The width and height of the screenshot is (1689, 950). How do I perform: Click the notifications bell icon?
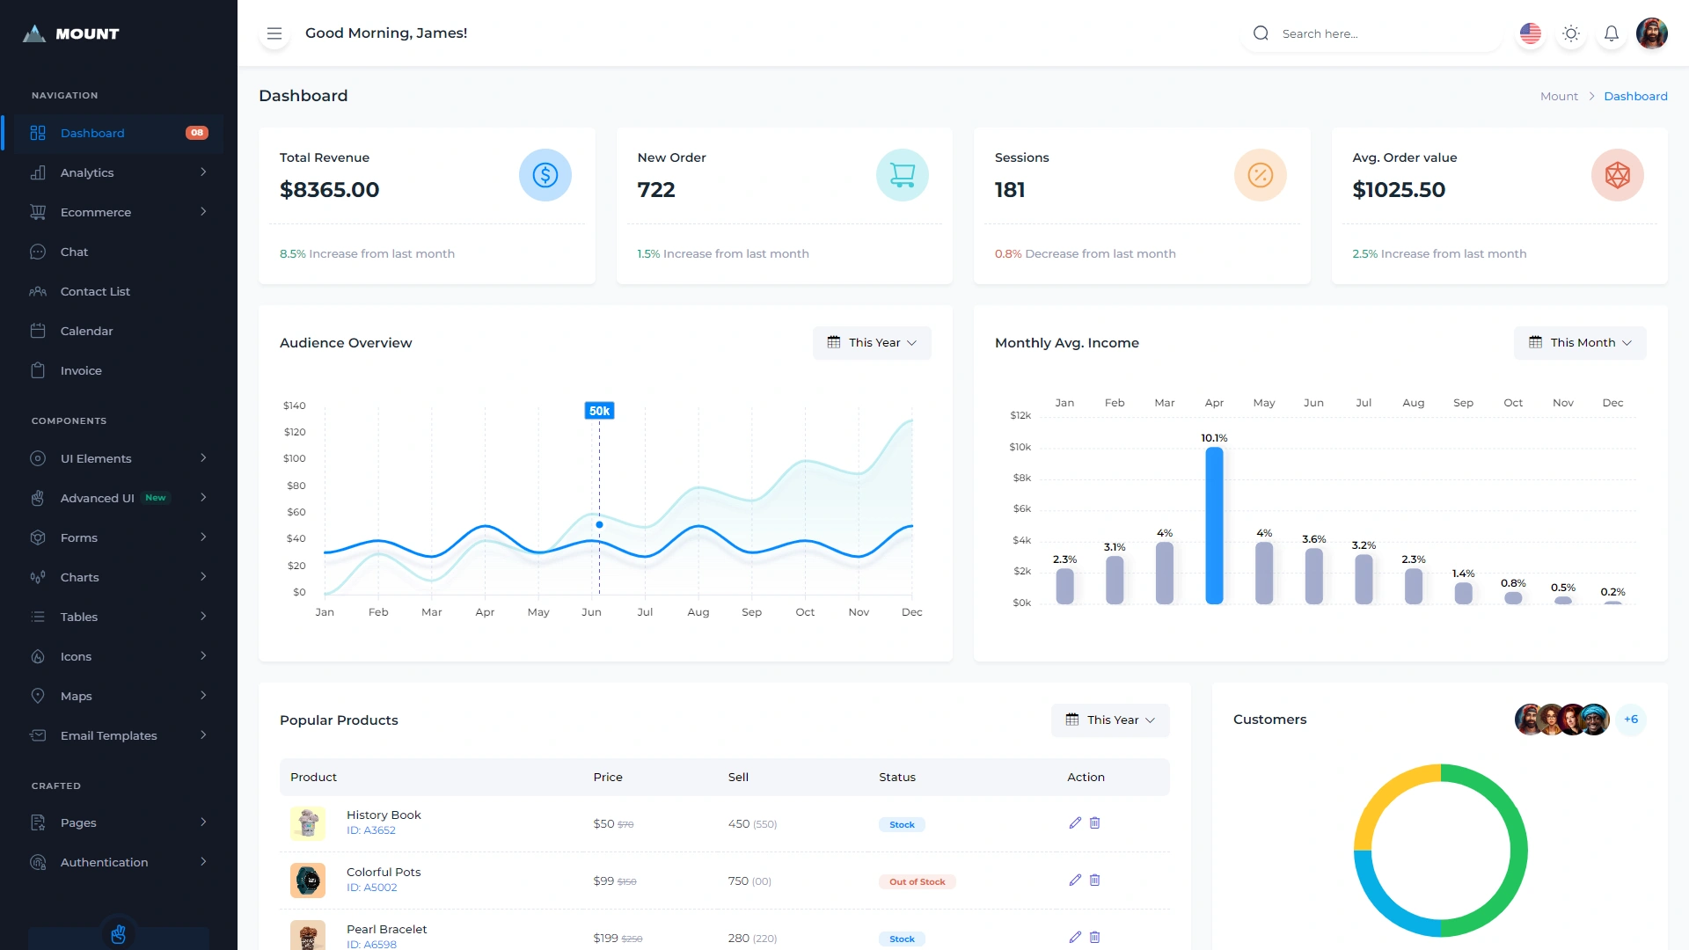[1612, 33]
